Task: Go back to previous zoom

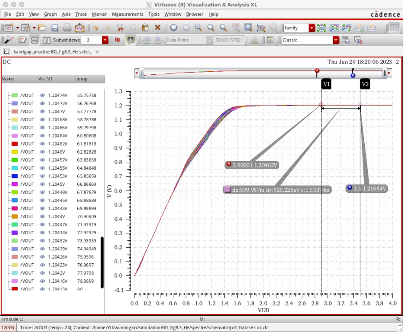Action: pos(174,28)
